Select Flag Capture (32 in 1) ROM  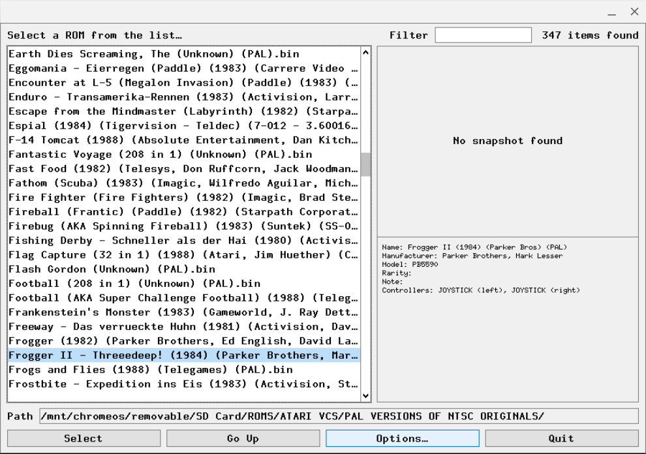coord(184,255)
